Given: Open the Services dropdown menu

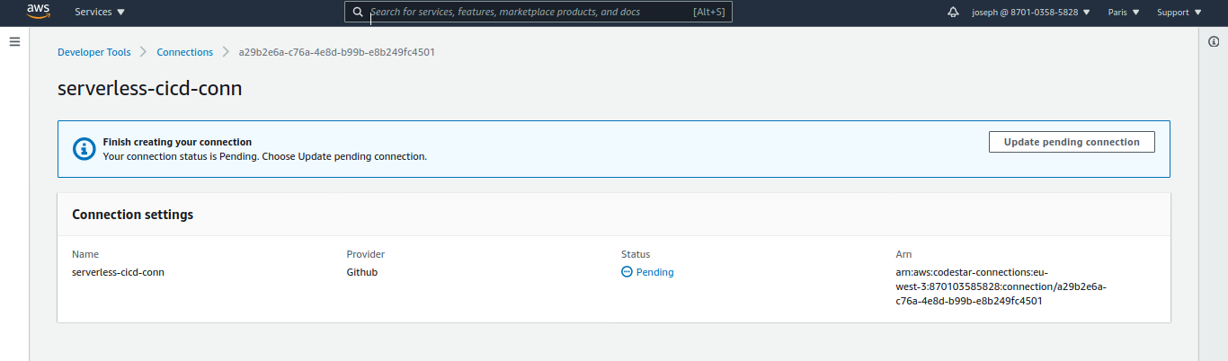Looking at the screenshot, I should point(100,13).
